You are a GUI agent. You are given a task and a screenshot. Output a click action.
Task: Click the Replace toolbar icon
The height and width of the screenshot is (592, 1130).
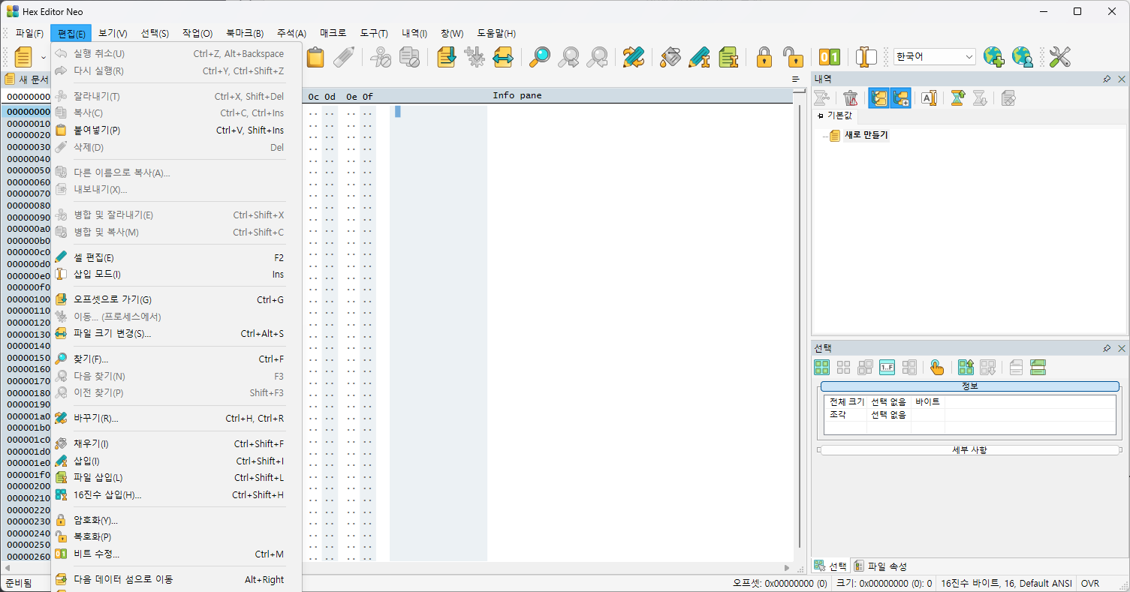(x=633, y=57)
